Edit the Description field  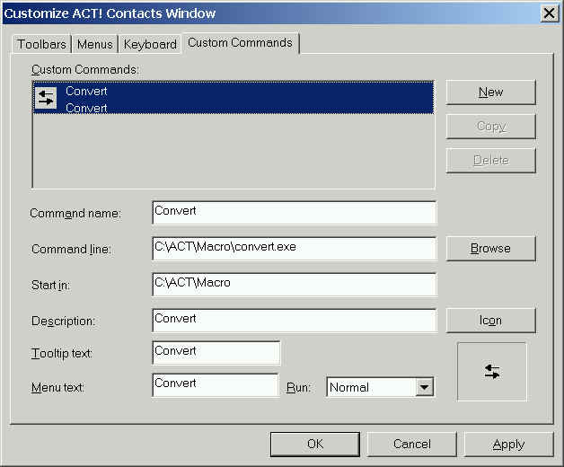coord(295,321)
